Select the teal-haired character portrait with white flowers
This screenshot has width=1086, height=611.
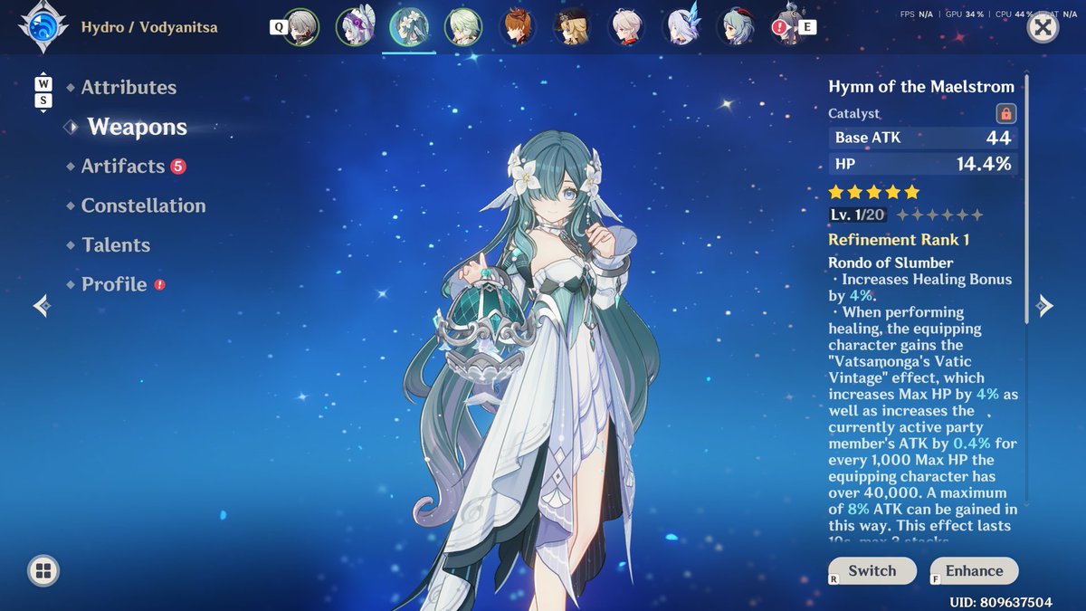(x=408, y=27)
